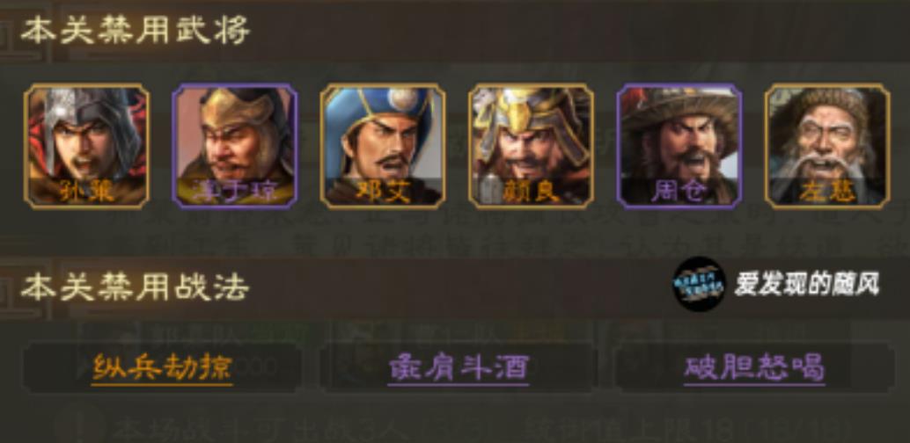Select the 周仓 portrait with straw hat
The height and width of the screenshot is (443, 910).
click(679, 146)
